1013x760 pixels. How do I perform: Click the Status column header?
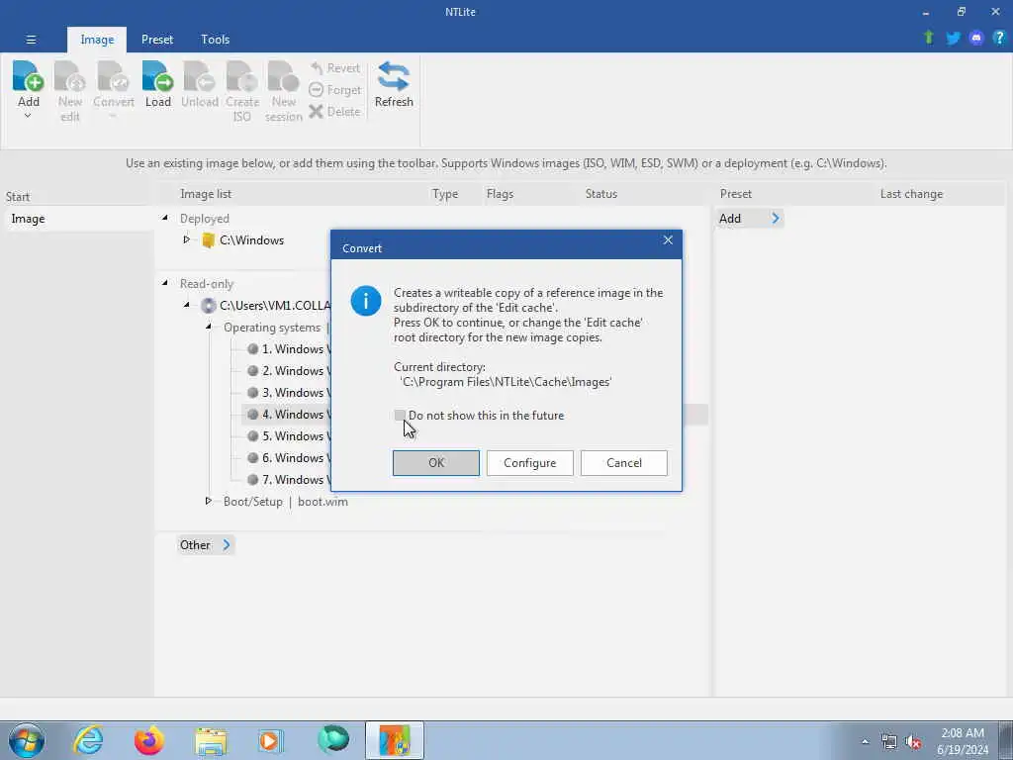tap(600, 194)
